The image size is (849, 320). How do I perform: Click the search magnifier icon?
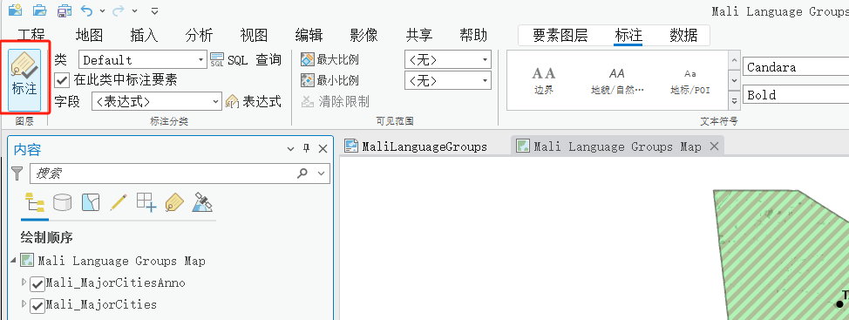coord(302,174)
